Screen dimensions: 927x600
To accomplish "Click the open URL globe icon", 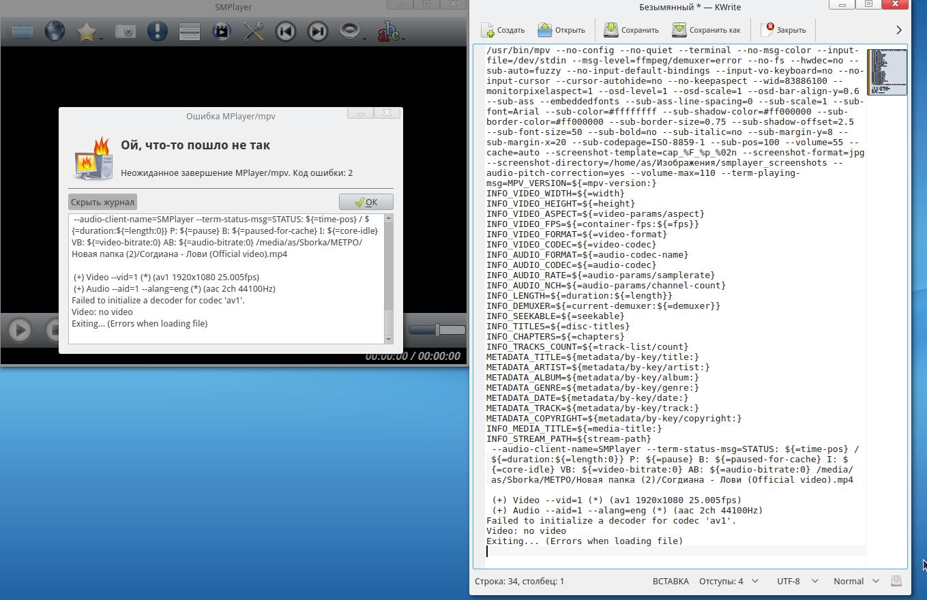I will click(x=55, y=31).
